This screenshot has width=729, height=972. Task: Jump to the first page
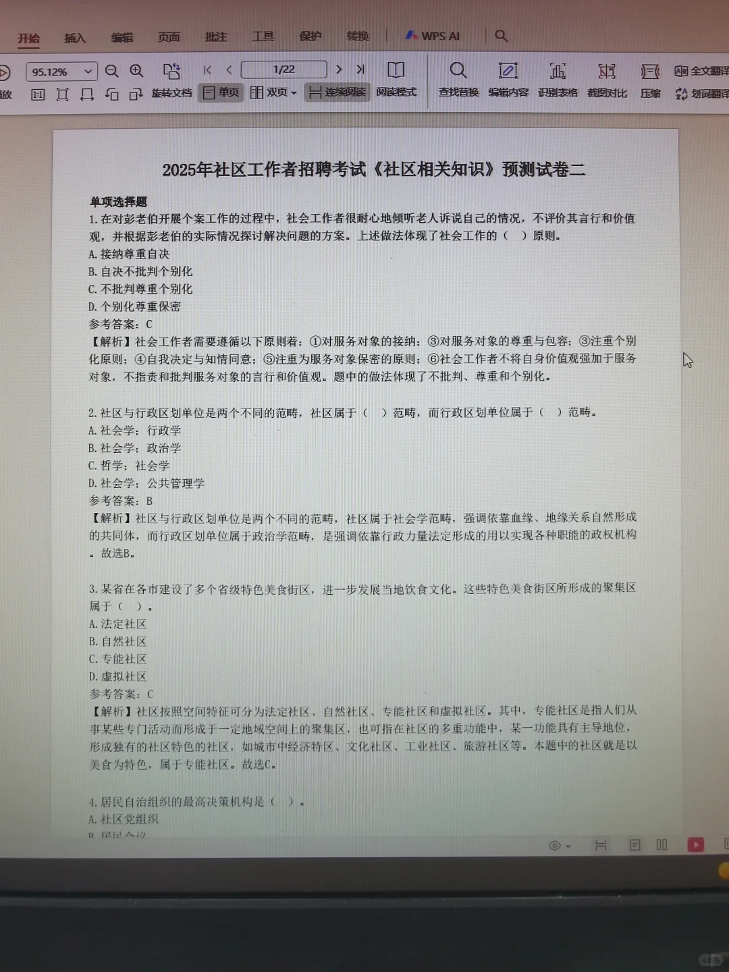(207, 70)
